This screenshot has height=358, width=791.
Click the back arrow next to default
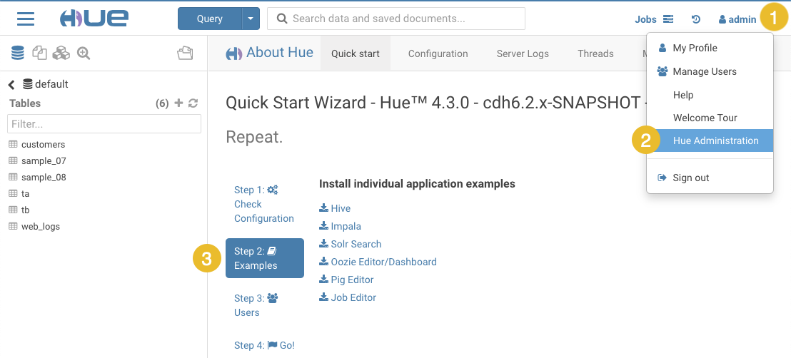click(x=11, y=84)
